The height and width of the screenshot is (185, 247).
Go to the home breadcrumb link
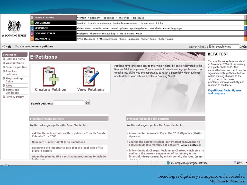35,47
